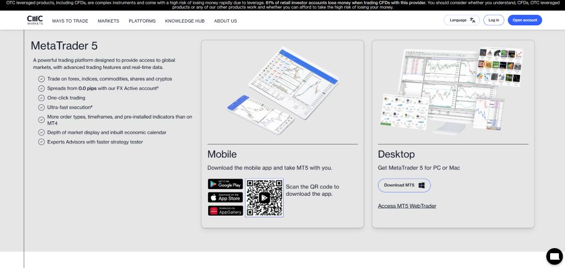Click the checkmark beside Experts Advisors

[x=41, y=142]
